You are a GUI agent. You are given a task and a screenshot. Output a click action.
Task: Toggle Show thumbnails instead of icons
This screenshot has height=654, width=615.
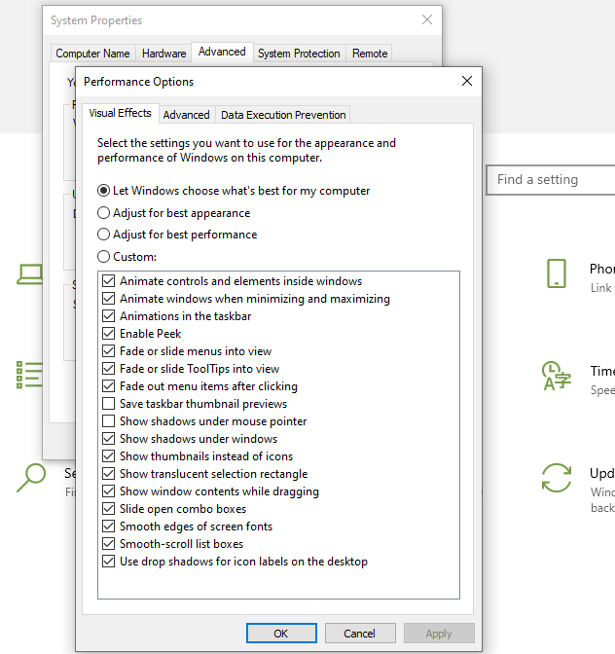tap(108, 456)
